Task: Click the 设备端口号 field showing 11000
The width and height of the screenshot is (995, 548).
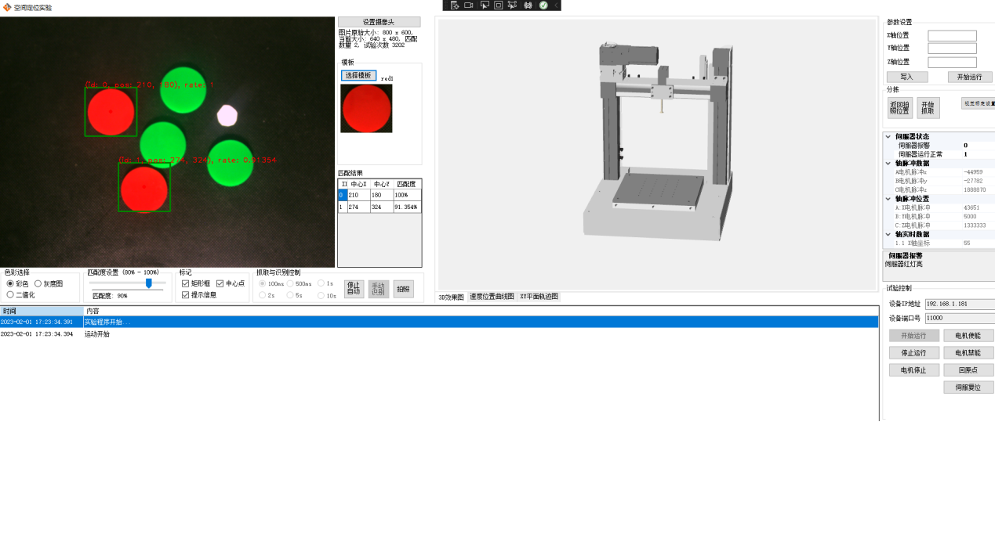Action: click(x=960, y=319)
